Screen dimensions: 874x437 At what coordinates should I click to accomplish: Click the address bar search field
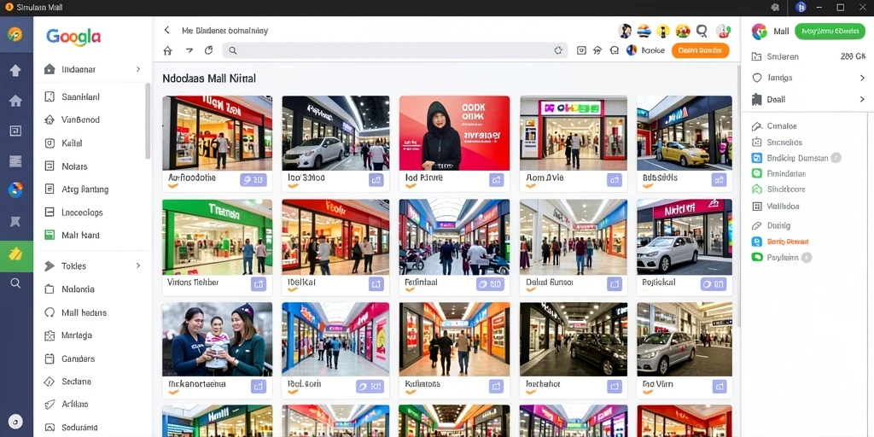[x=394, y=50]
